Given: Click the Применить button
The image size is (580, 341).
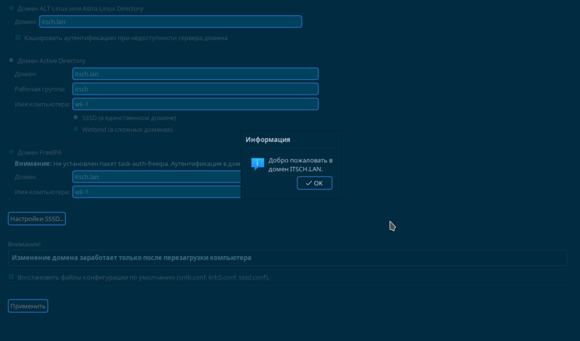Looking at the screenshot, I should pos(28,306).
